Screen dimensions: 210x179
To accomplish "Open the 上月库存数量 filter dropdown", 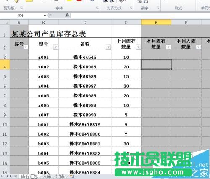I will pos(138,47).
